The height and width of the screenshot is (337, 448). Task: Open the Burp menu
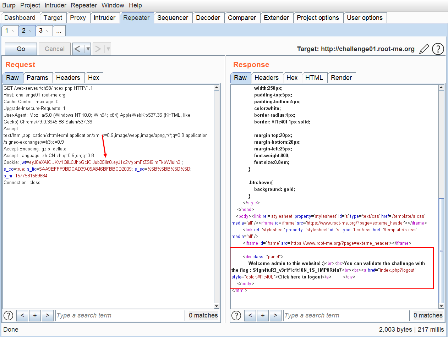9,5
